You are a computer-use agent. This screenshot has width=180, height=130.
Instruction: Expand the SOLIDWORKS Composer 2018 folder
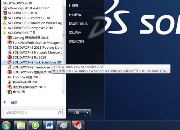pos(5,28)
